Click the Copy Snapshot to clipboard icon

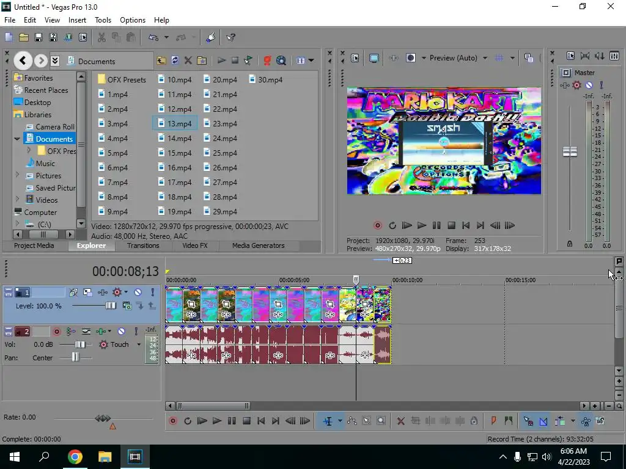point(529,58)
